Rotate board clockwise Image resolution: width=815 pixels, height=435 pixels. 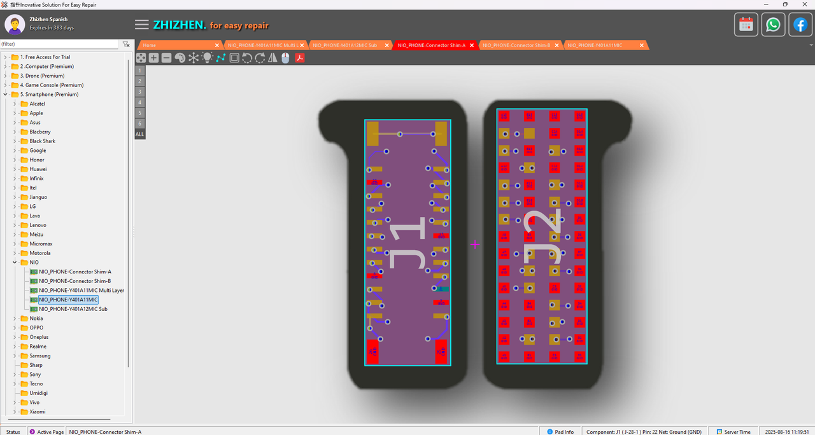click(x=260, y=58)
